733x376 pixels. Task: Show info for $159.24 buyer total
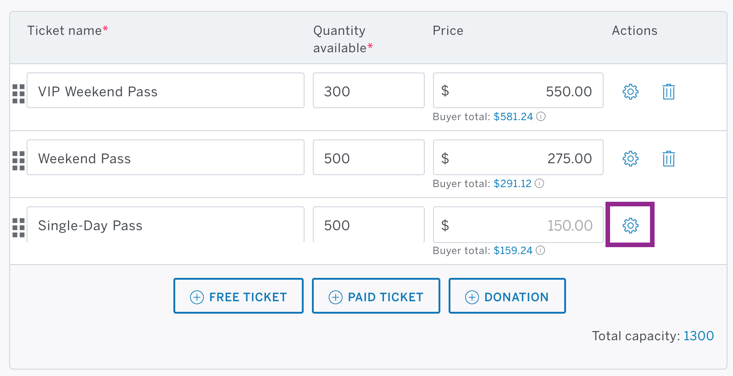(x=540, y=250)
